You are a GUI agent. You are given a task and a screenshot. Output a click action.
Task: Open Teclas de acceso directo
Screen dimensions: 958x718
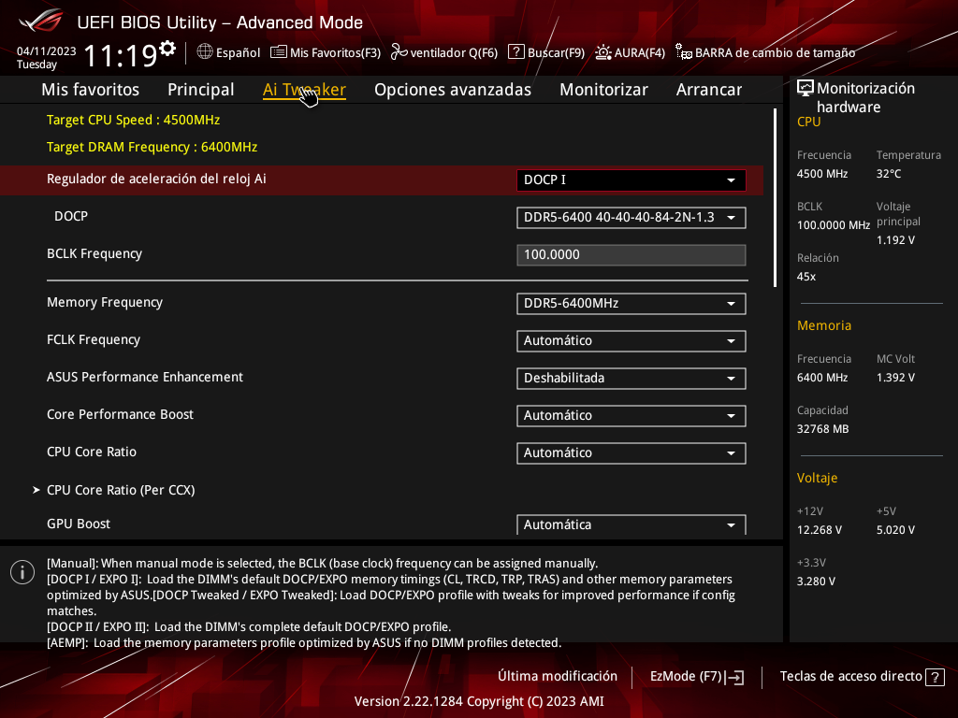click(x=862, y=677)
